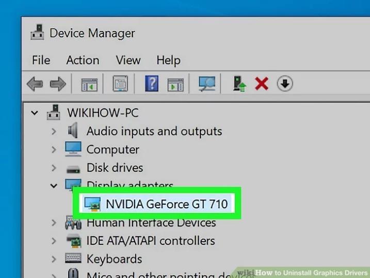Click the Update device driver icon
Image resolution: width=370 pixels, height=278 pixels.
(x=239, y=84)
